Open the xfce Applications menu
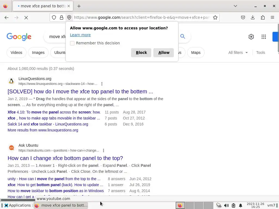Screen dimensions: 279x209 coord(17,205)
